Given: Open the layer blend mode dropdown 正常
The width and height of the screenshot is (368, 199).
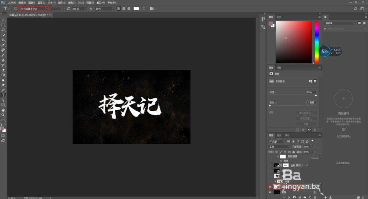Looking at the screenshot, I should [x=279, y=147].
